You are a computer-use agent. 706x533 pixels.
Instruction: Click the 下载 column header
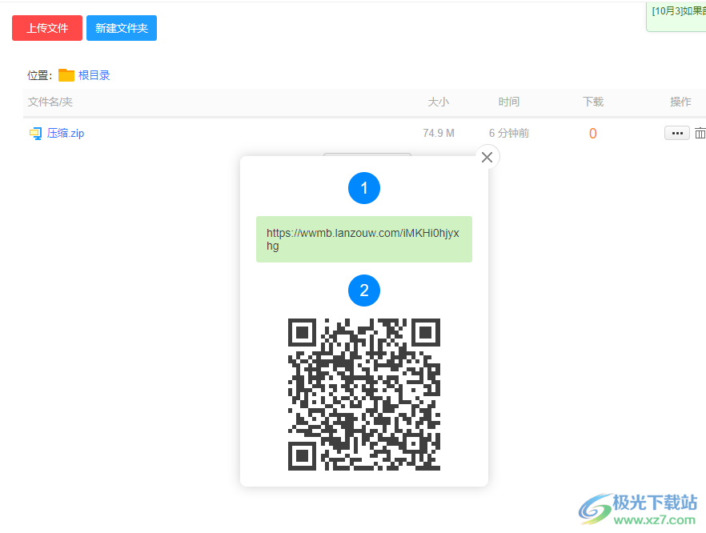[x=593, y=102]
